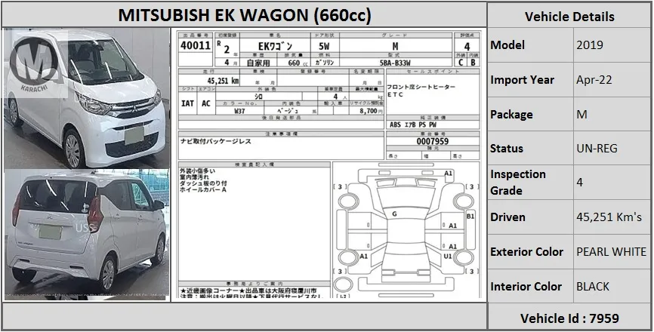Image resolution: width=654 pixels, height=332 pixels.
Task: Click the color number 'W37'
Action: (239, 111)
